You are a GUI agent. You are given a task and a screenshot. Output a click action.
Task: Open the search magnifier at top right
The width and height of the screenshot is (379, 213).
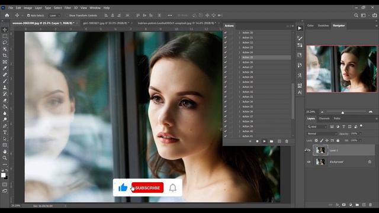(x=356, y=15)
